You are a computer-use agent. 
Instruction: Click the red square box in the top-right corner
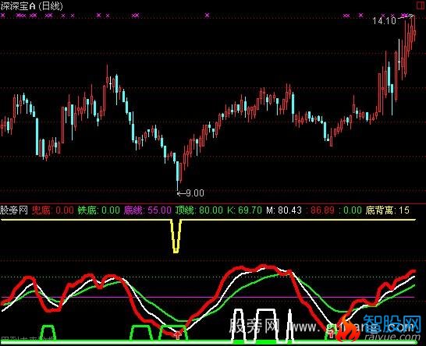(x=421, y=5)
